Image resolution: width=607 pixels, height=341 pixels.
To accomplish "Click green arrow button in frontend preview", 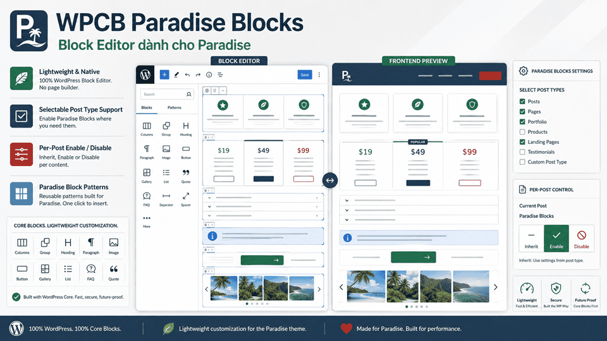I will pos(413,257).
